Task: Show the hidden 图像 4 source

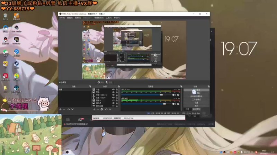Action: point(114,100)
